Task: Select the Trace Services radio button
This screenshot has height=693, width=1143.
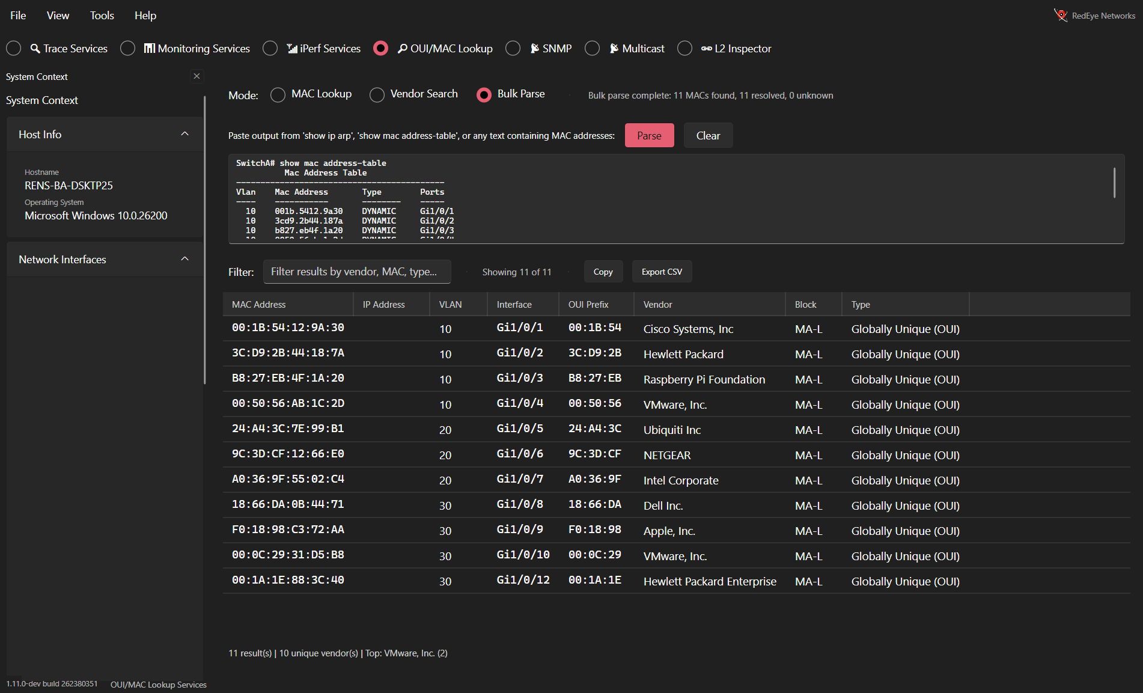Action: coord(13,48)
